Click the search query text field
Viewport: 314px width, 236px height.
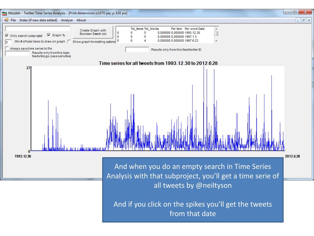(38, 29)
